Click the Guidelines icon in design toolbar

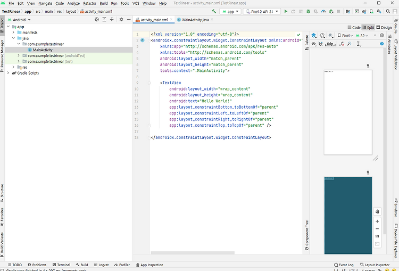[359, 44]
